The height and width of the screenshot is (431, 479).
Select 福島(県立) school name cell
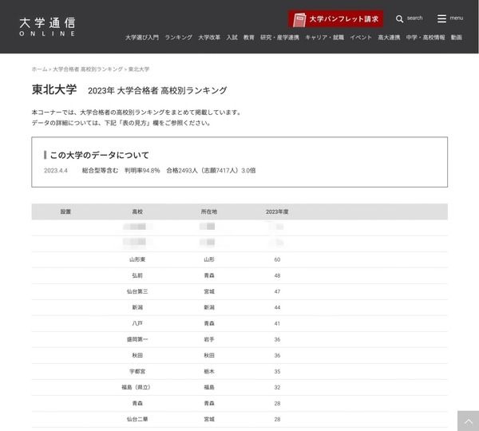point(137,387)
